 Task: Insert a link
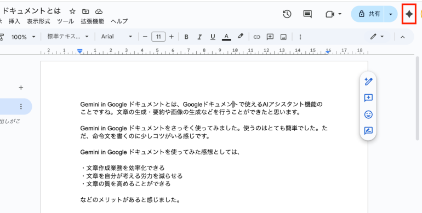[x=256, y=37]
